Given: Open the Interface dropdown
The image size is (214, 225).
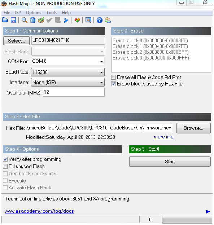Looking at the screenshot, I should click(x=68, y=82).
